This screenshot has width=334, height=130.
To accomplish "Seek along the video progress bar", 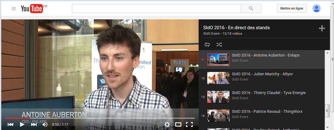I will point(100,118).
